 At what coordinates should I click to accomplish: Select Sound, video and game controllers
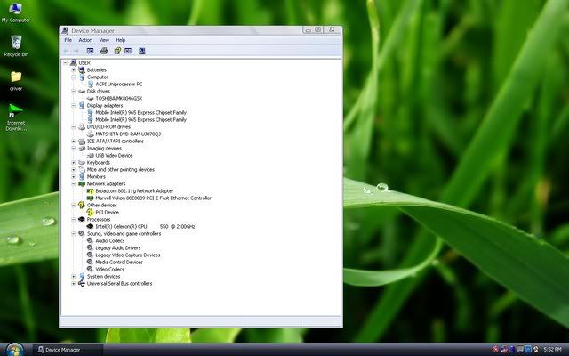coord(124,233)
